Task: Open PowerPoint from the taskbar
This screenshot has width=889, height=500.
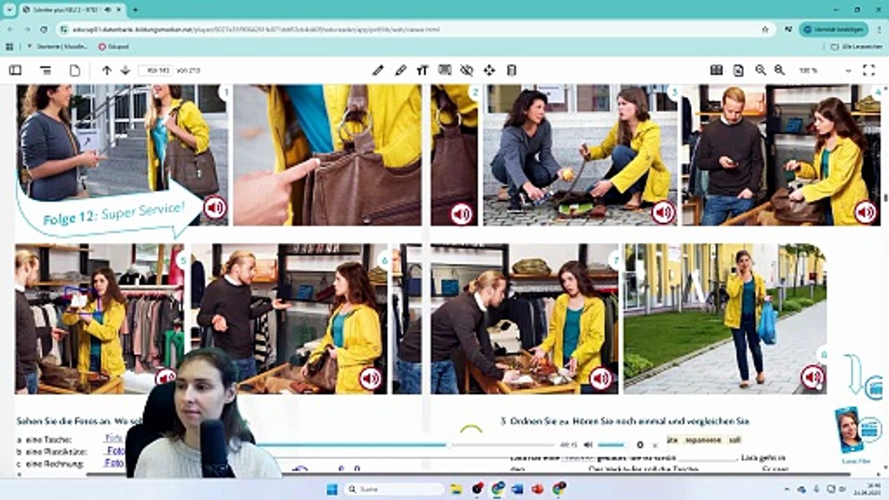Action: [538, 489]
